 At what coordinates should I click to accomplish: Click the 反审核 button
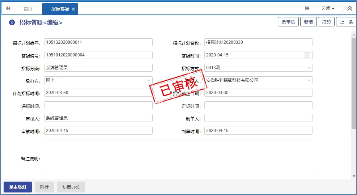click(x=288, y=22)
